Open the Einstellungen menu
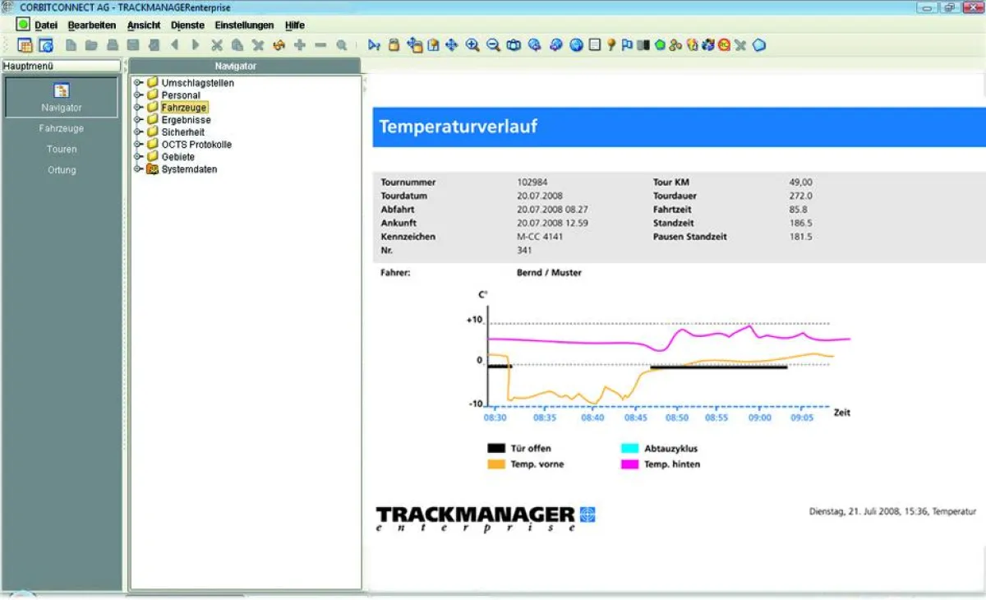The image size is (986, 600). point(244,25)
